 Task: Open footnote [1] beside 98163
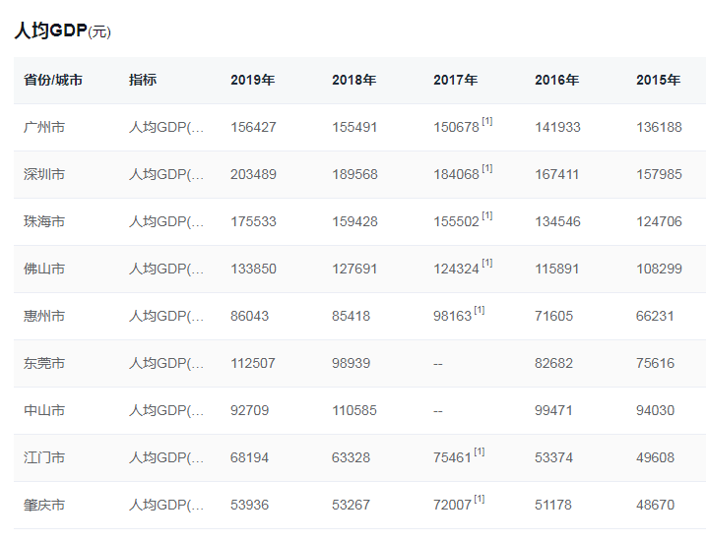click(x=480, y=311)
